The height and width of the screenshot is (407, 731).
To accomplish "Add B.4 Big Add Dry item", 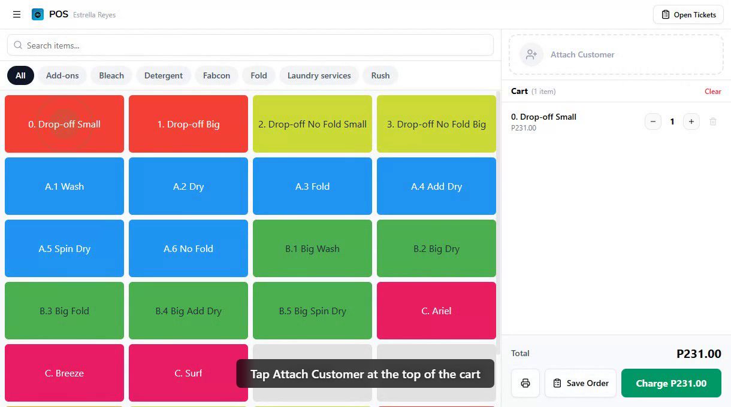I will [x=188, y=311].
